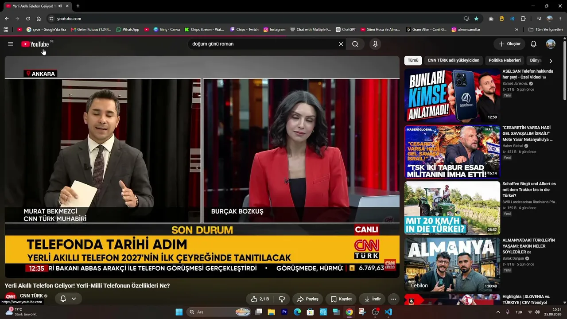
Task: Open the Gelen Kutusu Gmail bookmark
Action: [x=91, y=30]
